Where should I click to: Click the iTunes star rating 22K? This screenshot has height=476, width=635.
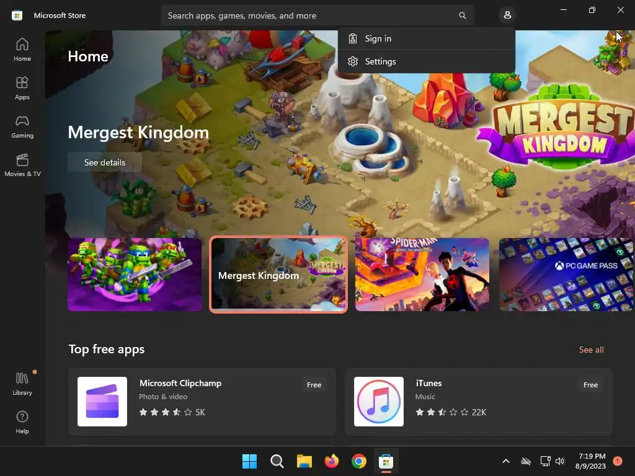[x=451, y=412]
